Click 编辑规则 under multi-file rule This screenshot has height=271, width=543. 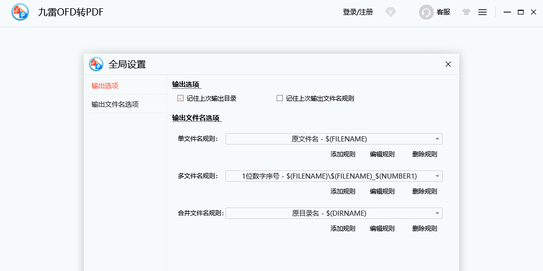tap(382, 192)
